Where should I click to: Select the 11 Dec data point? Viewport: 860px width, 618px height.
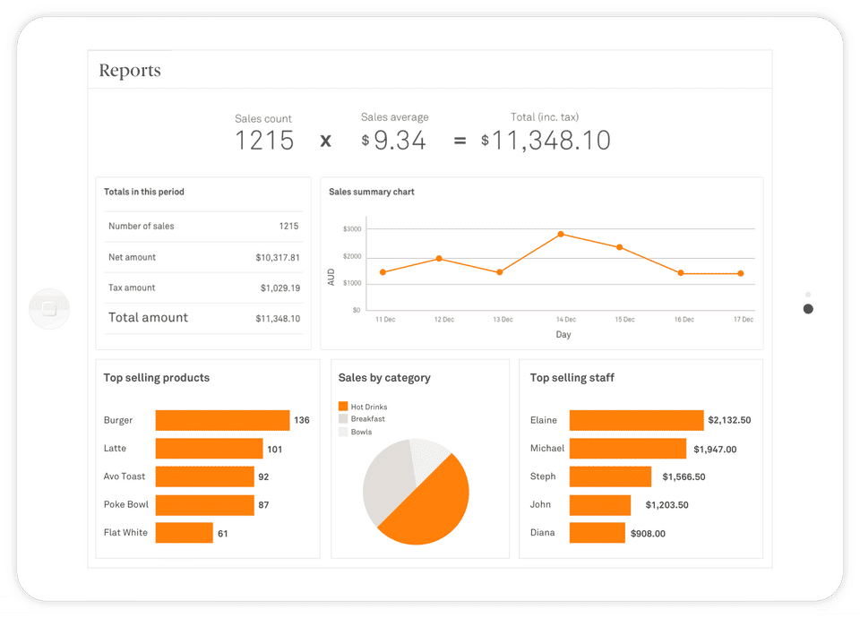383,272
